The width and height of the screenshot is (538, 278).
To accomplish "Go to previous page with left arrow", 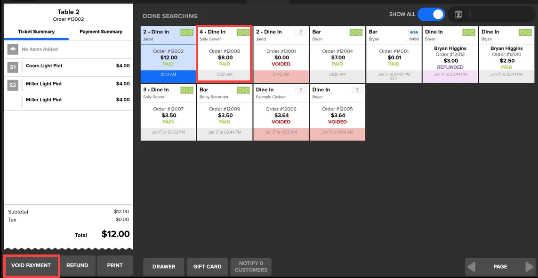I will click(471, 267).
